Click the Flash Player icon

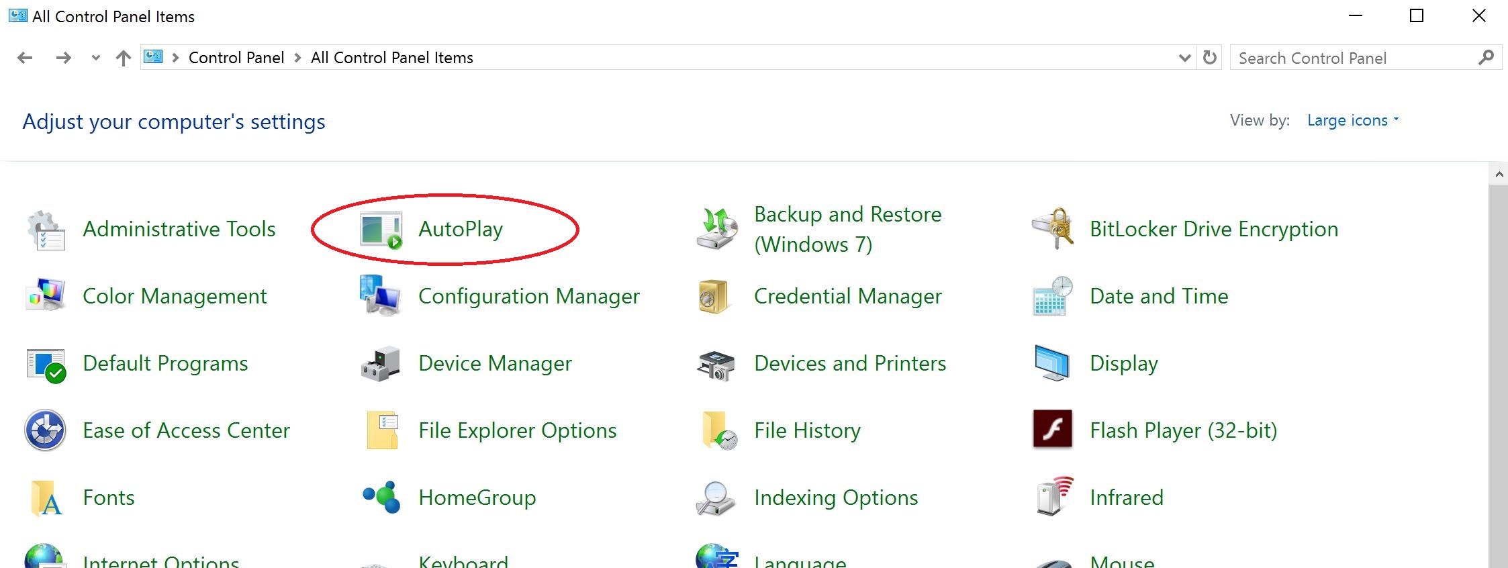(1052, 428)
